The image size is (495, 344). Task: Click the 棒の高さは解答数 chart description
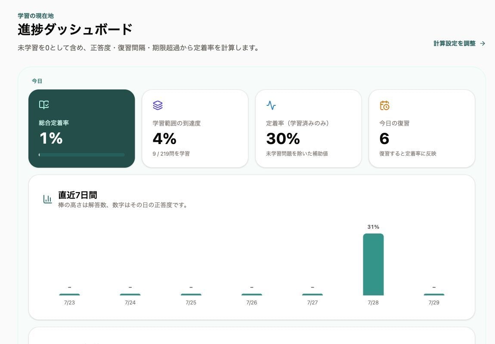[124, 205]
